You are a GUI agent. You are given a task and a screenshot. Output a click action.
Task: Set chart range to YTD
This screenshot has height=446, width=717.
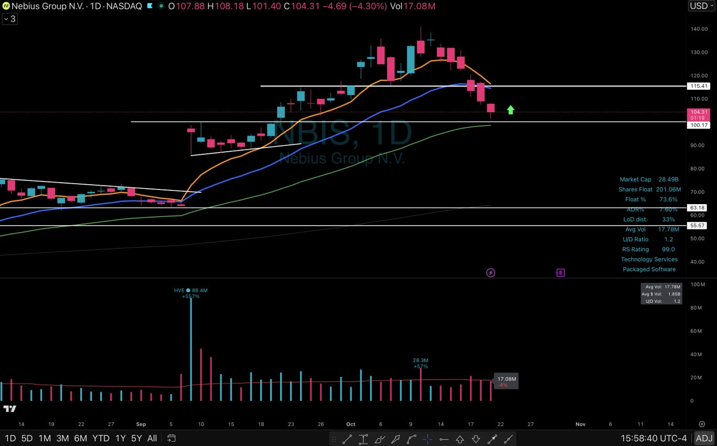click(101, 438)
